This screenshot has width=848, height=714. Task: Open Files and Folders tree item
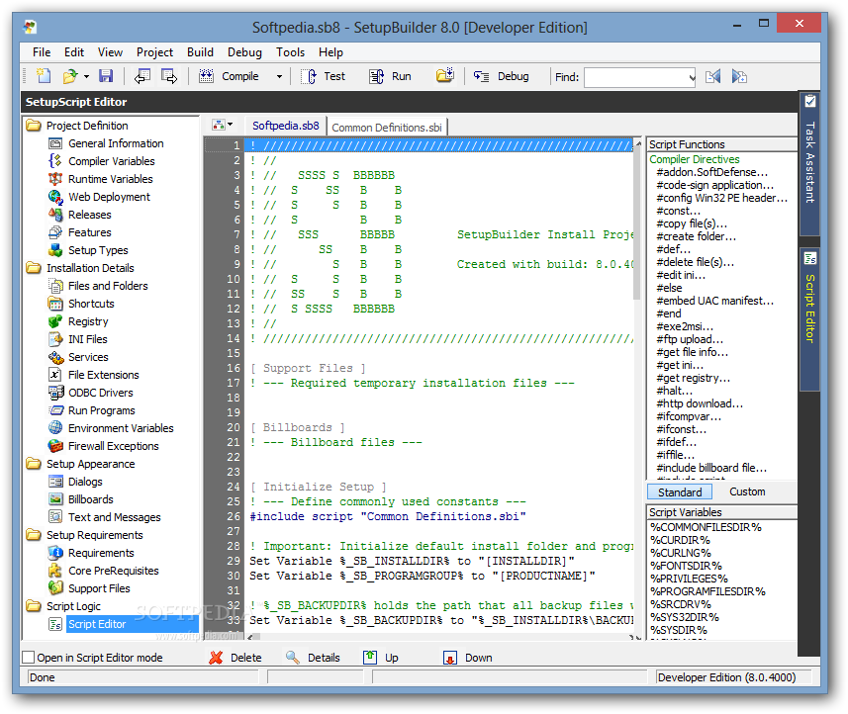click(x=108, y=286)
